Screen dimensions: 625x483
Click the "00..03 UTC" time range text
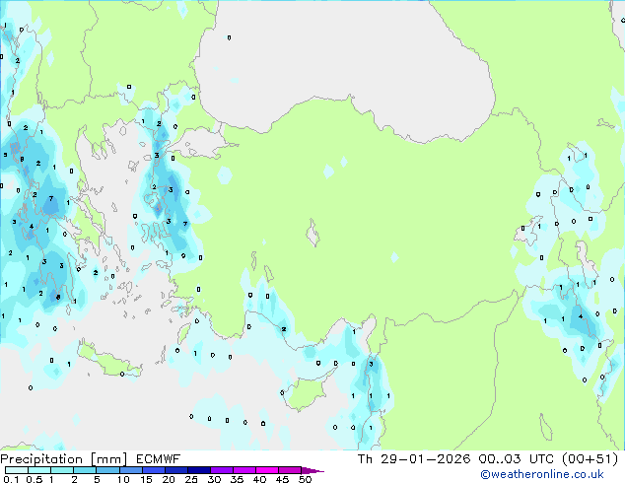(x=517, y=459)
